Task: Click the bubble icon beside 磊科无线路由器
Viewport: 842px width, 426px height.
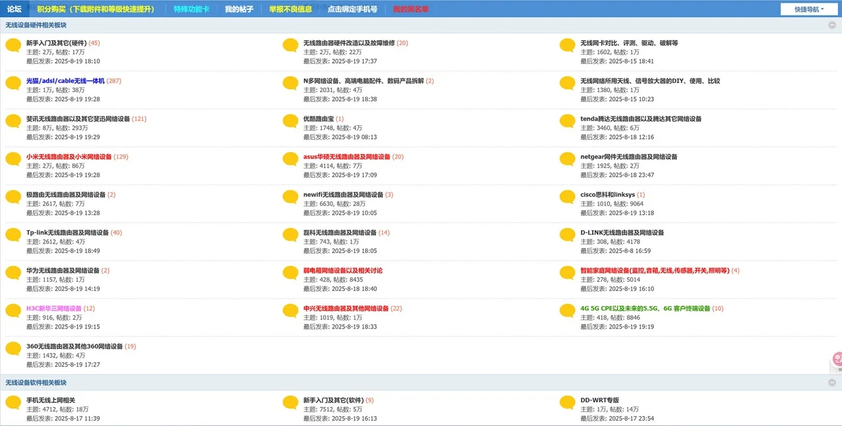Action: tap(291, 235)
